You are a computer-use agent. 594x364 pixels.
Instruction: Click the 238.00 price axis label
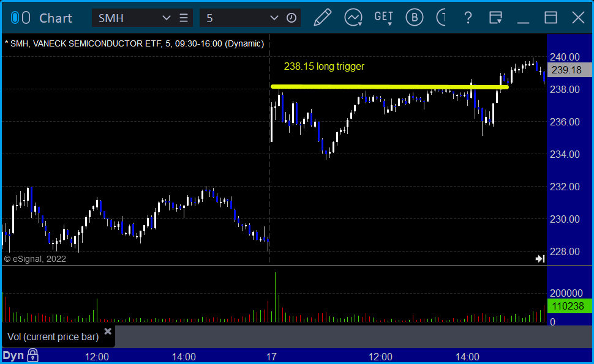(x=565, y=90)
